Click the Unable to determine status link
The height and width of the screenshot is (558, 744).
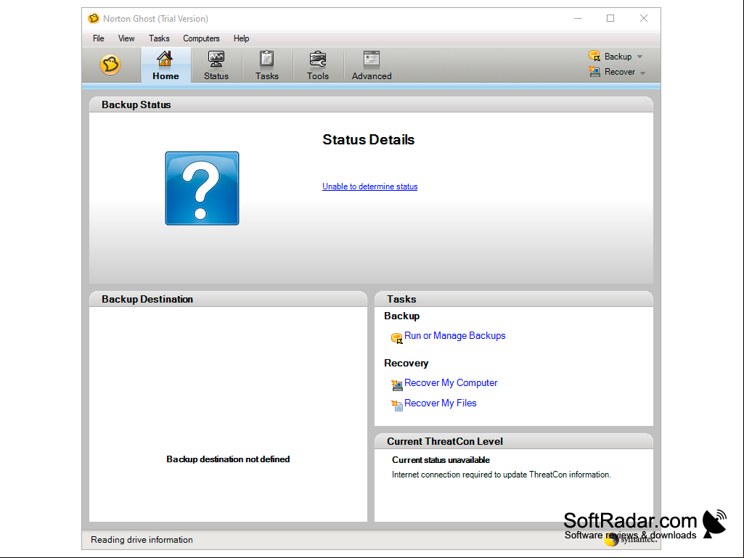point(369,186)
